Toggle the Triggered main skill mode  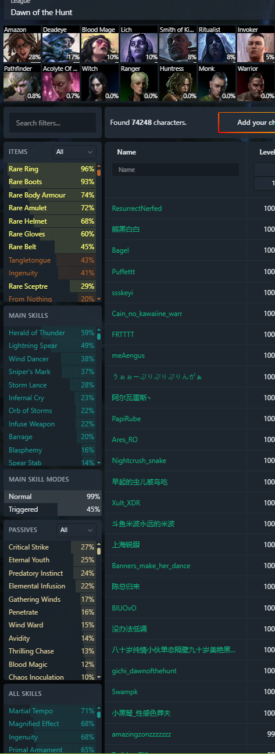(52, 509)
